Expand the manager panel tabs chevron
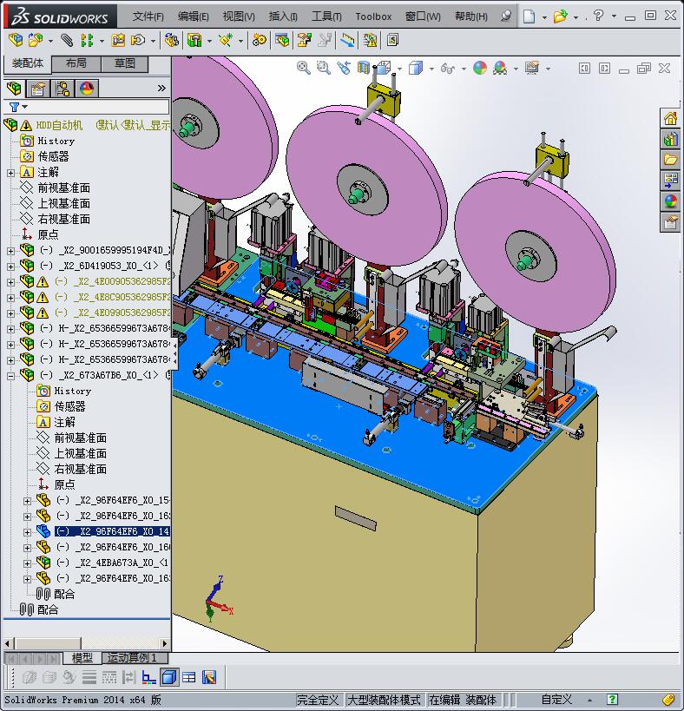 161,88
